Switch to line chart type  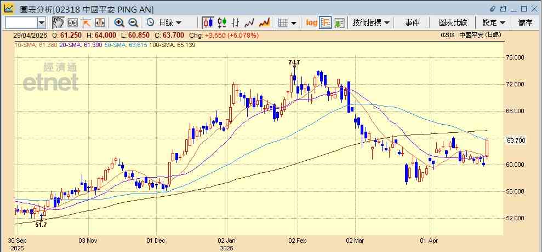click(x=249, y=23)
